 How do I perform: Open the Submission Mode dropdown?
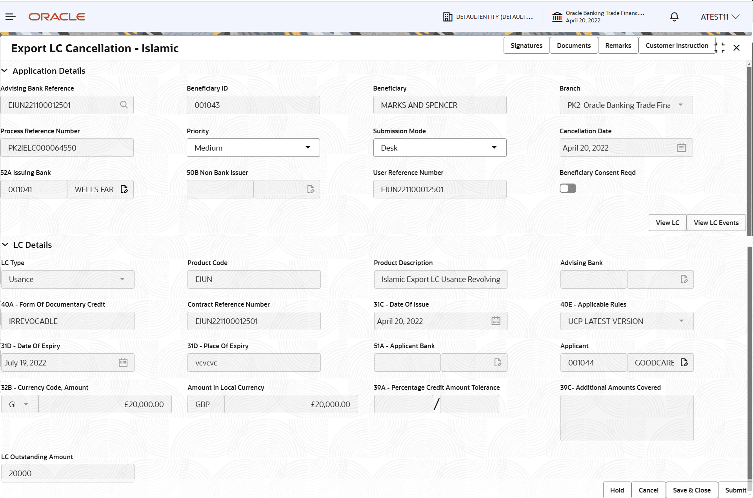pos(494,147)
